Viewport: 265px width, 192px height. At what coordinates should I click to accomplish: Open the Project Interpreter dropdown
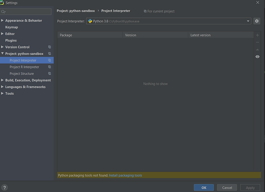click(x=248, y=21)
